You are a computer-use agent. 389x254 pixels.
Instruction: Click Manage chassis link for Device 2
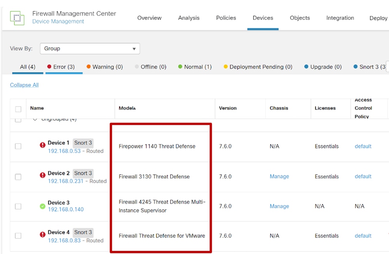(279, 176)
